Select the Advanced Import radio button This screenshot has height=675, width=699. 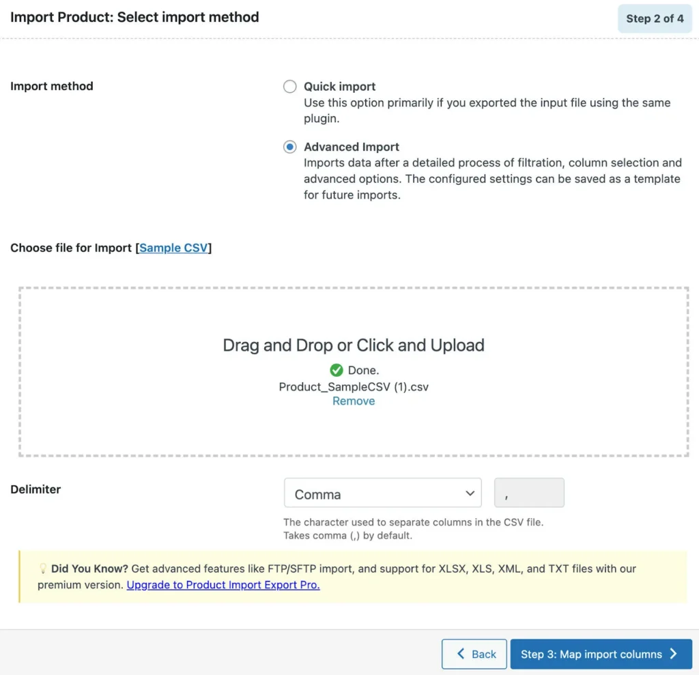[289, 146]
